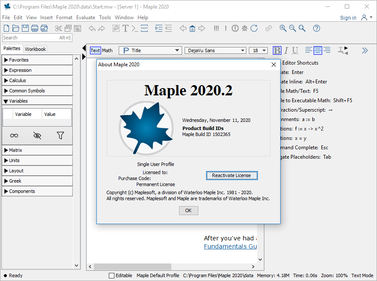Zoom in with the plus magnifier icon
The width and height of the screenshot is (377, 281).
[283, 28]
